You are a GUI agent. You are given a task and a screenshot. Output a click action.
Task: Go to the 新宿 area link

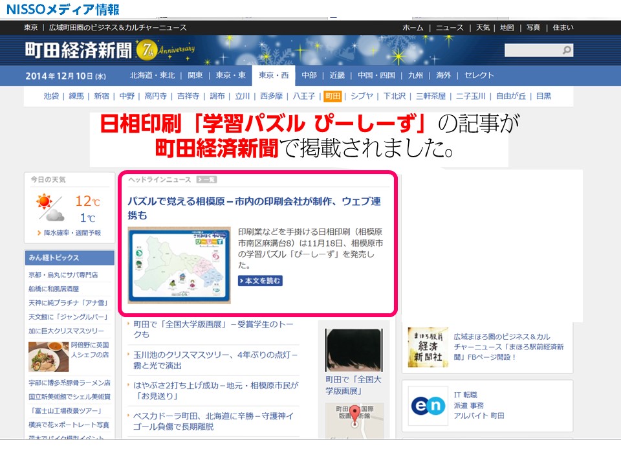pyautogui.click(x=102, y=96)
